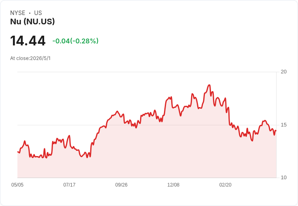Click the 20 value on the y-axis
298x206 pixels.
(x=283, y=72)
